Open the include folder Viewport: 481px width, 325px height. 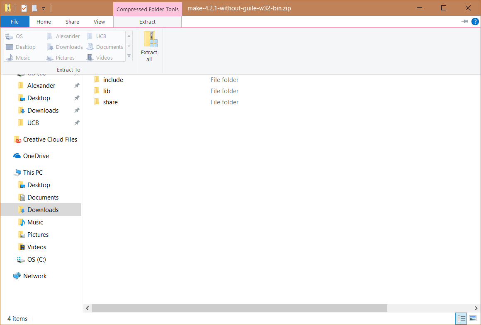[113, 80]
